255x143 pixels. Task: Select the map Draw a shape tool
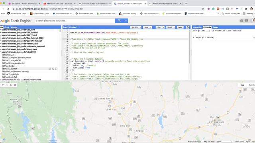11,85
